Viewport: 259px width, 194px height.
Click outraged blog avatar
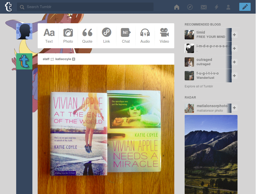(x=189, y=62)
